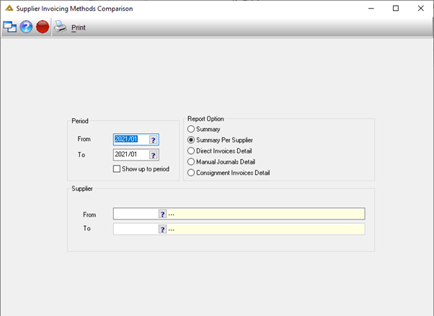Select the Summary report option
434x316 pixels.
pyautogui.click(x=191, y=129)
